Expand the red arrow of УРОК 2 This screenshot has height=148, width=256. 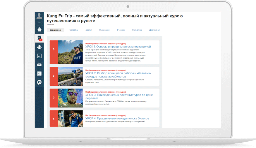[54, 76]
